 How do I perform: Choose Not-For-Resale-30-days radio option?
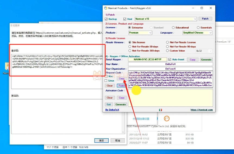tap(130, 47)
